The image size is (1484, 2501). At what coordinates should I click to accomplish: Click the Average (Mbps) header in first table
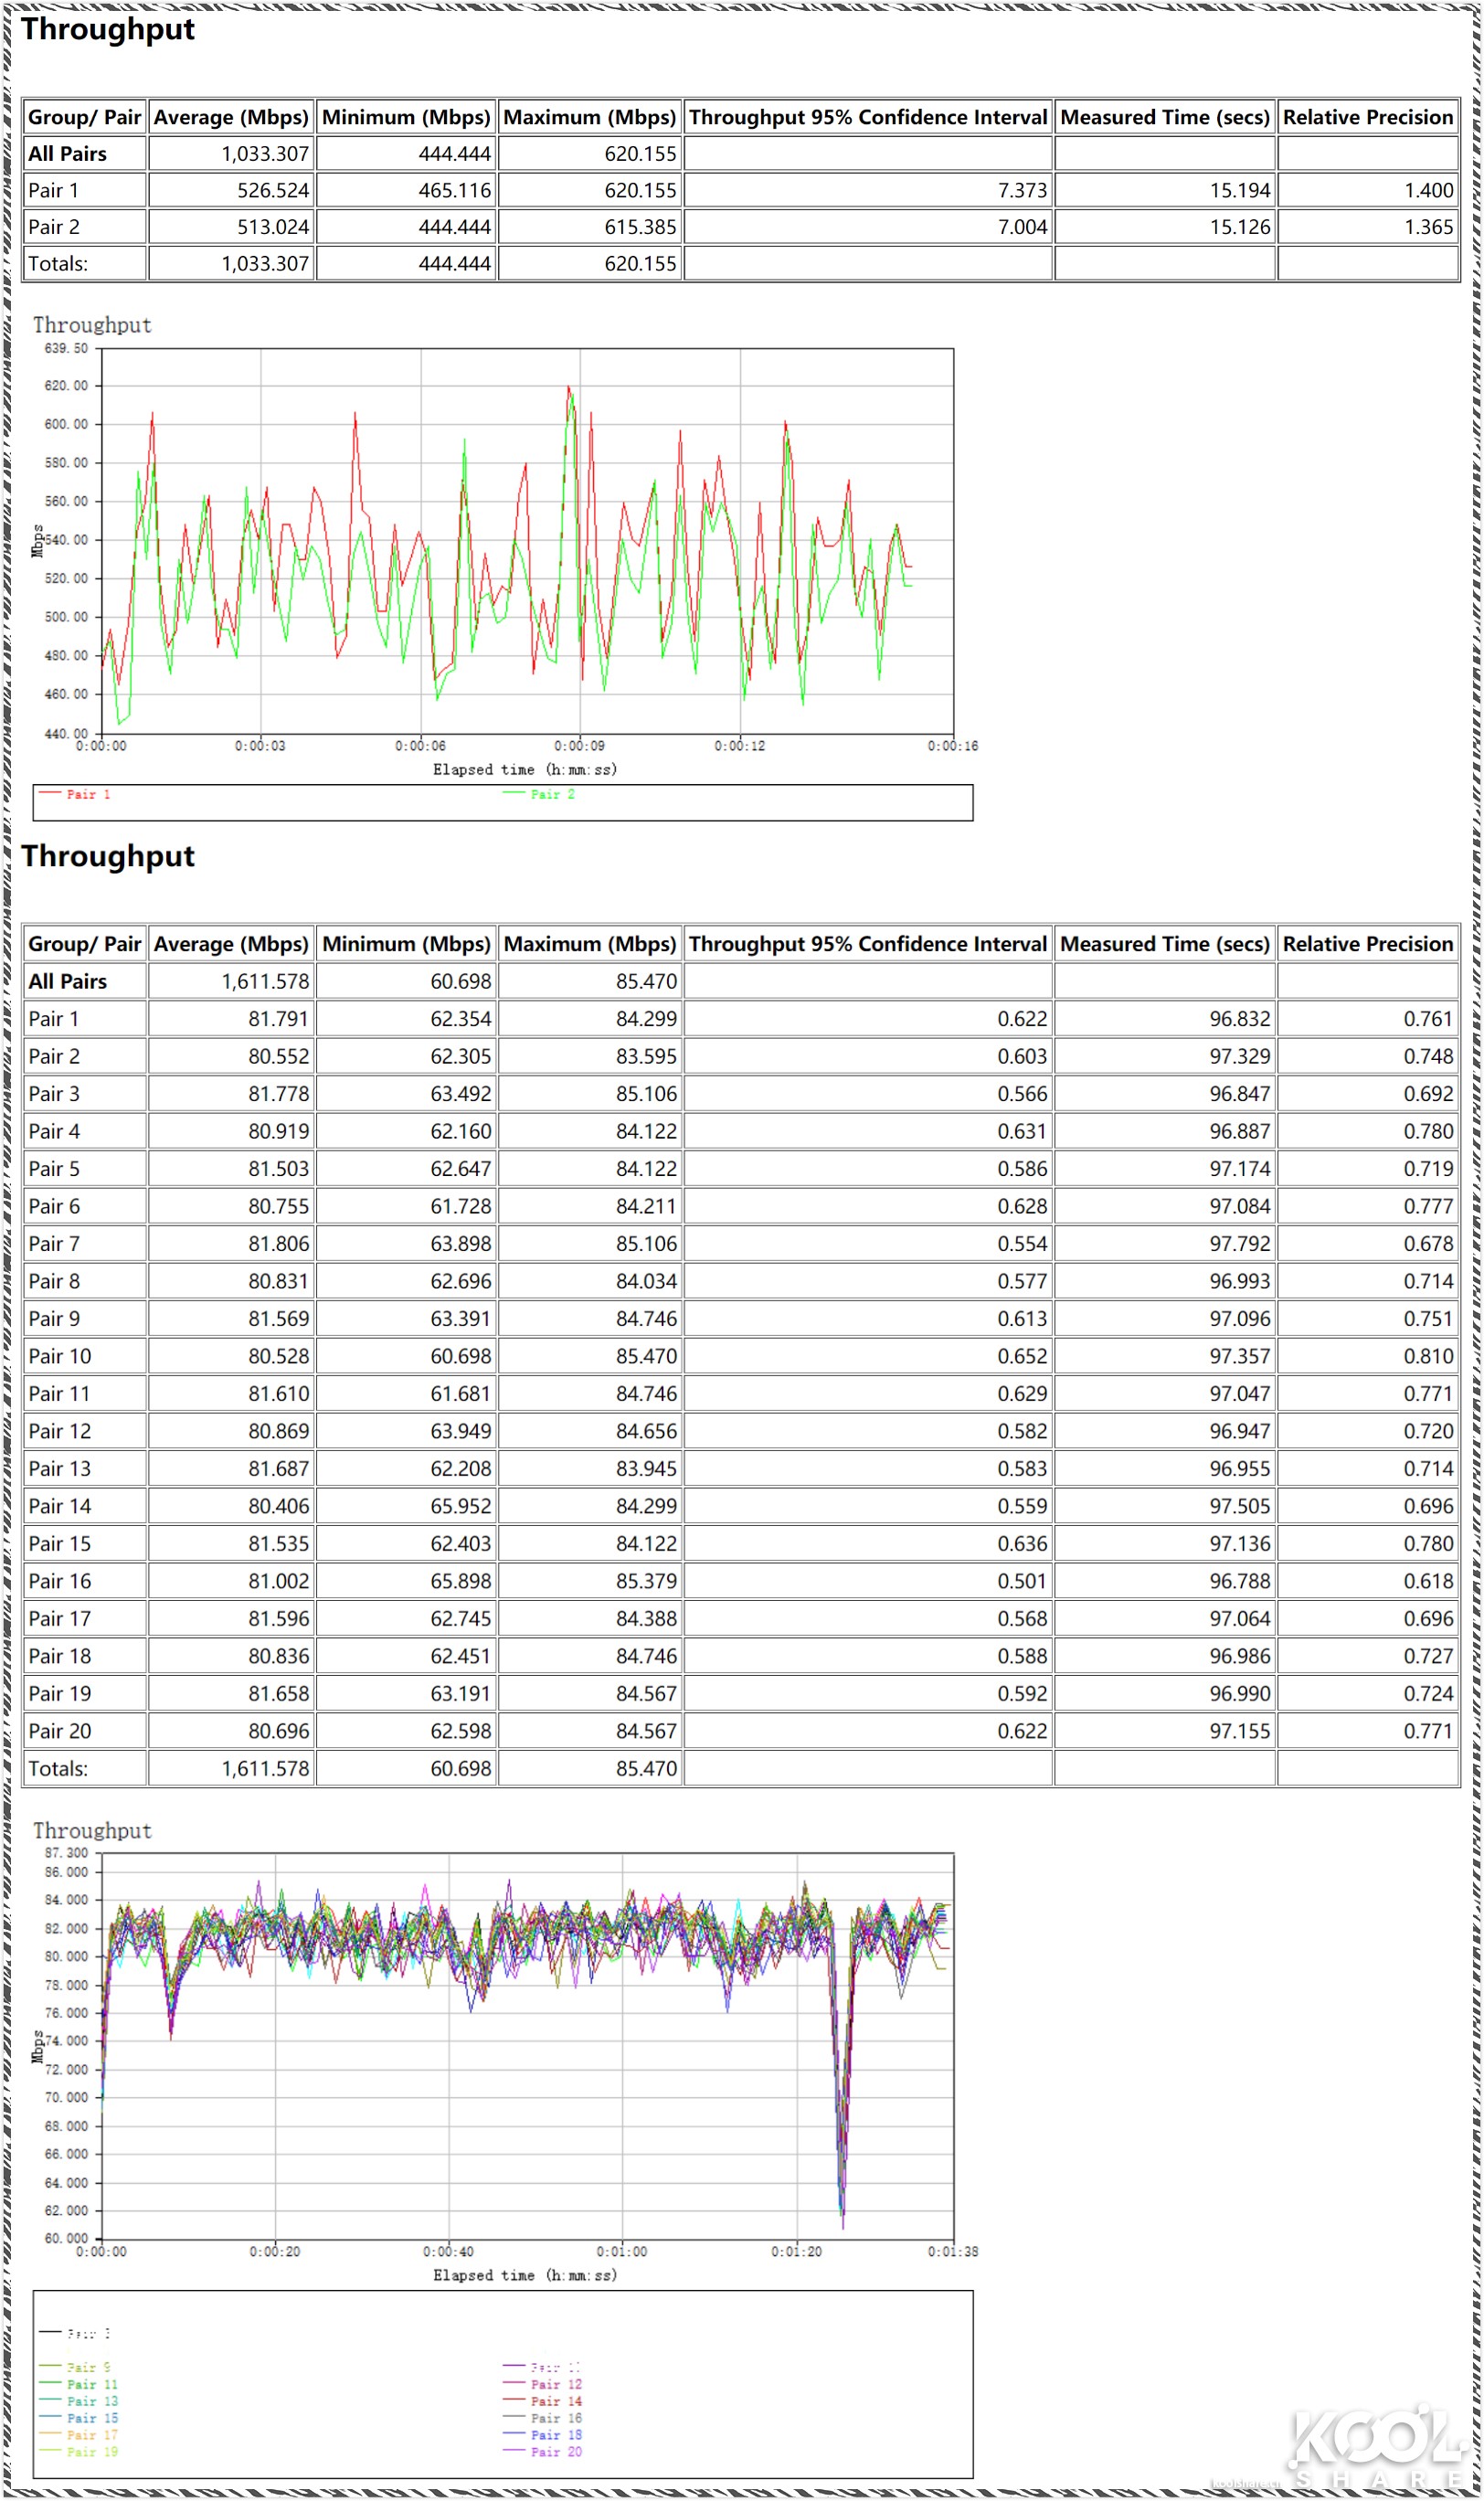(x=231, y=117)
